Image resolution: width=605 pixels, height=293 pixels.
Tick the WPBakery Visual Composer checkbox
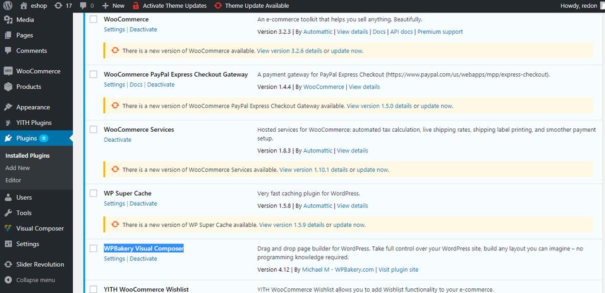click(x=93, y=248)
